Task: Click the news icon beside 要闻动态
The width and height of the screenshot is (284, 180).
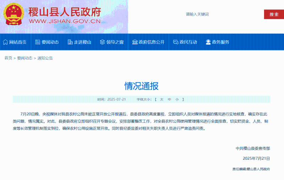Action: coord(38,42)
